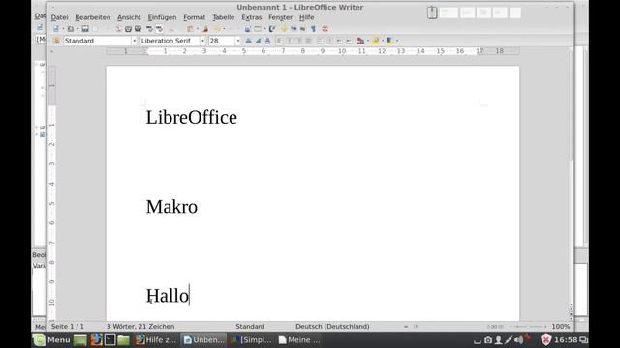
Task: Center the paragraph horizontally
Action: pos(290,41)
